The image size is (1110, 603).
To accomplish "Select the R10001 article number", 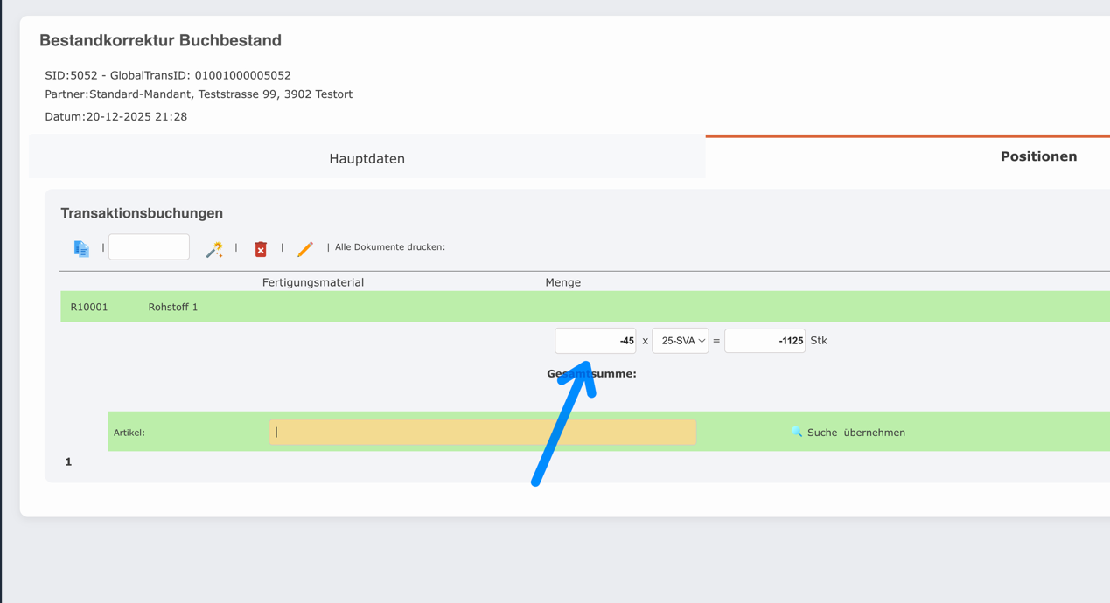I will point(89,307).
